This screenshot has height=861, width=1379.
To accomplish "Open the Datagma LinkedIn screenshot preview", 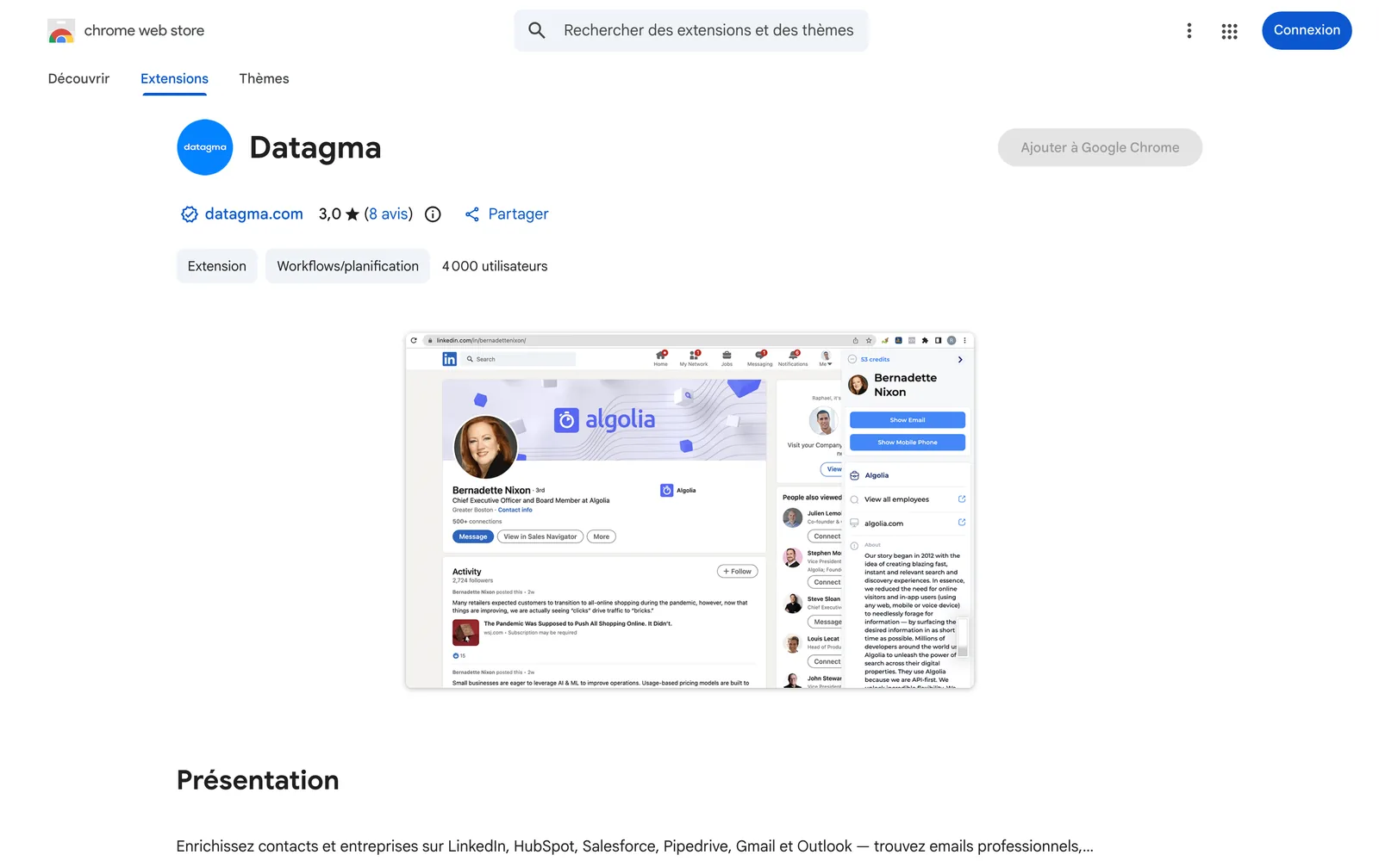I will tap(689, 511).
